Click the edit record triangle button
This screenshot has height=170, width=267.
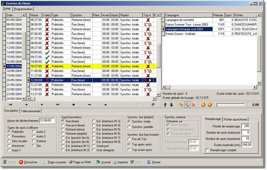[x=106, y=105]
